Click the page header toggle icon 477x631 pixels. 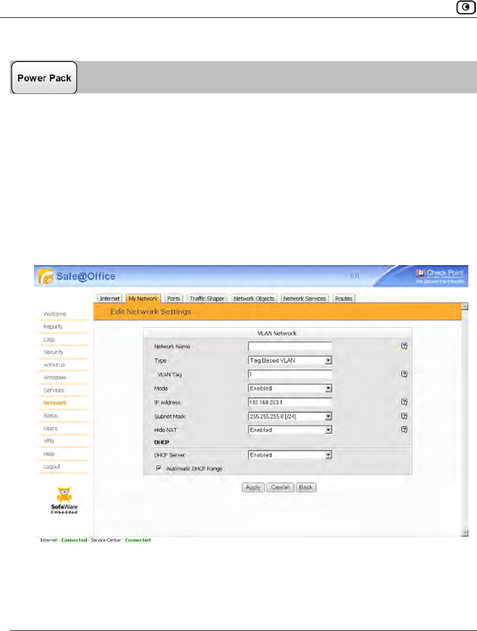pyautogui.click(x=465, y=7)
